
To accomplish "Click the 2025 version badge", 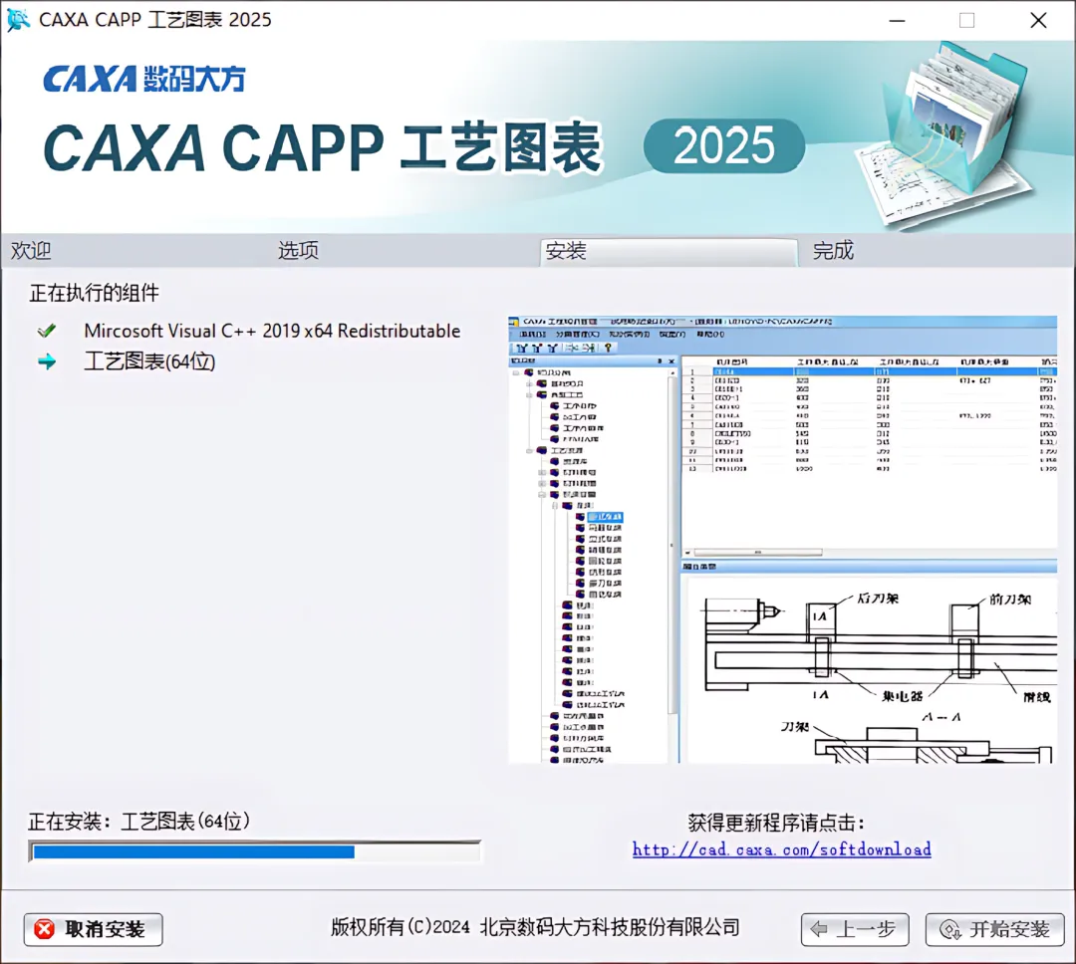I will pyautogui.click(x=724, y=146).
